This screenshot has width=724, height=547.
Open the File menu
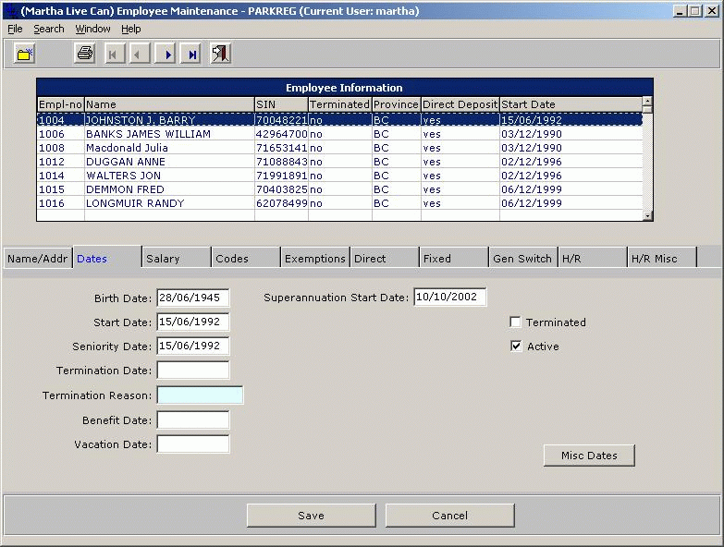15,29
